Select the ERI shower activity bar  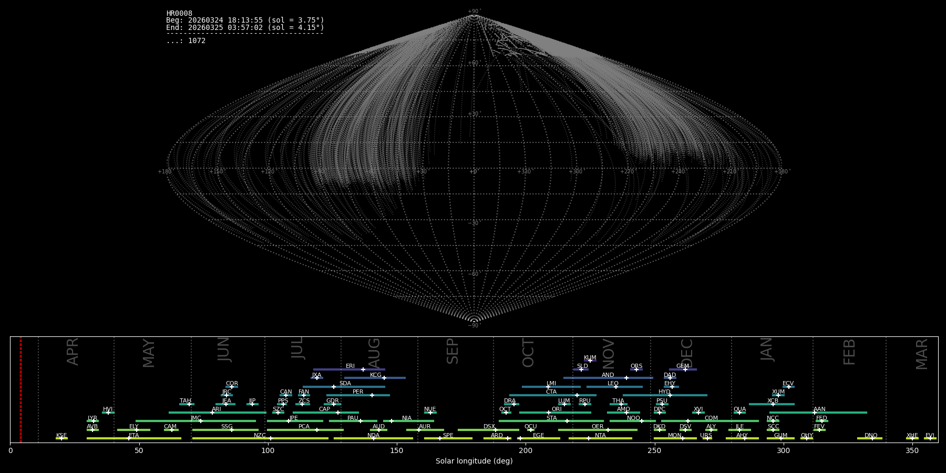pos(349,369)
